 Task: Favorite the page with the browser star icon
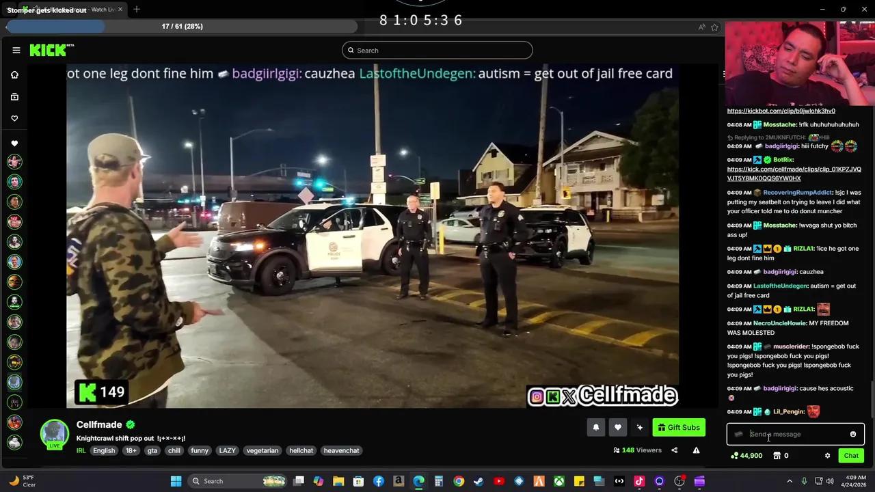point(714,27)
